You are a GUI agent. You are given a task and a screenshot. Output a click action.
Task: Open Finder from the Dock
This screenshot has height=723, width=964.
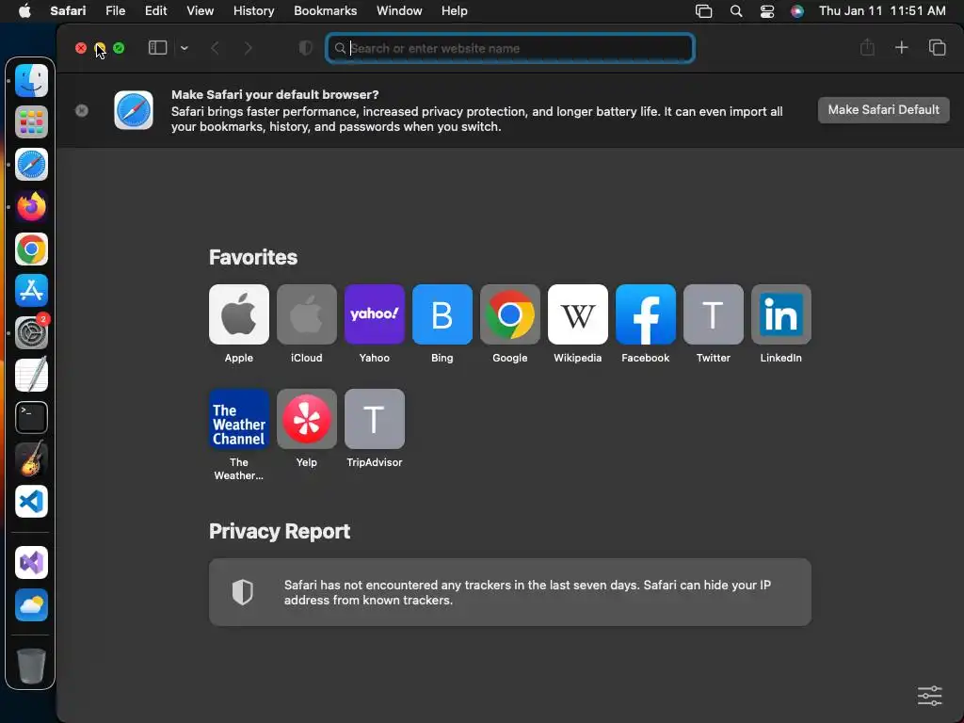pyautogui.click(x=31, y=81)
